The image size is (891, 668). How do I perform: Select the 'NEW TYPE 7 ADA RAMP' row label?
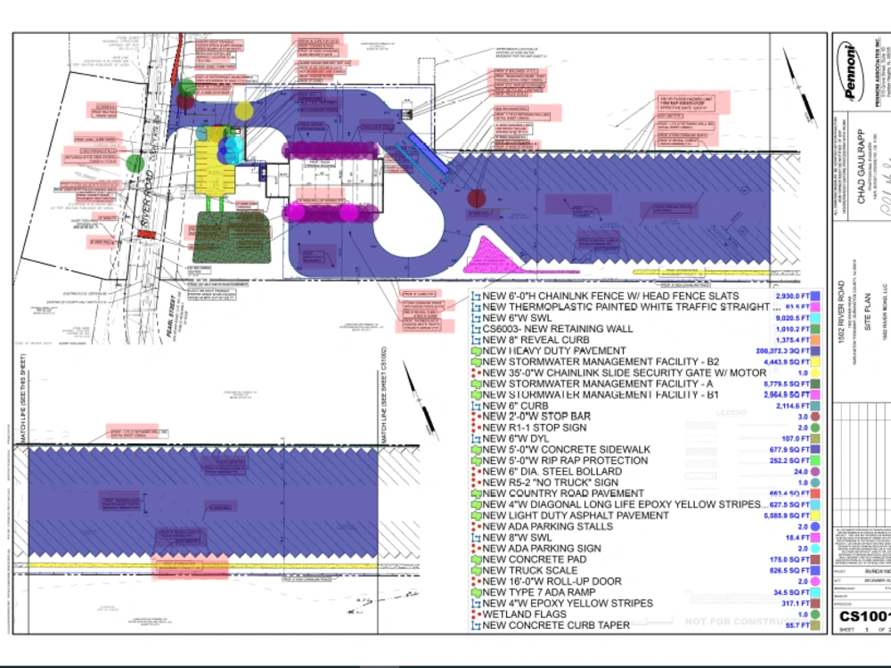539,592
